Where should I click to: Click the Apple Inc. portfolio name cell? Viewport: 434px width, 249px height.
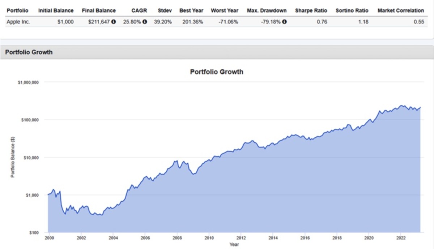(x=18, y=22)
